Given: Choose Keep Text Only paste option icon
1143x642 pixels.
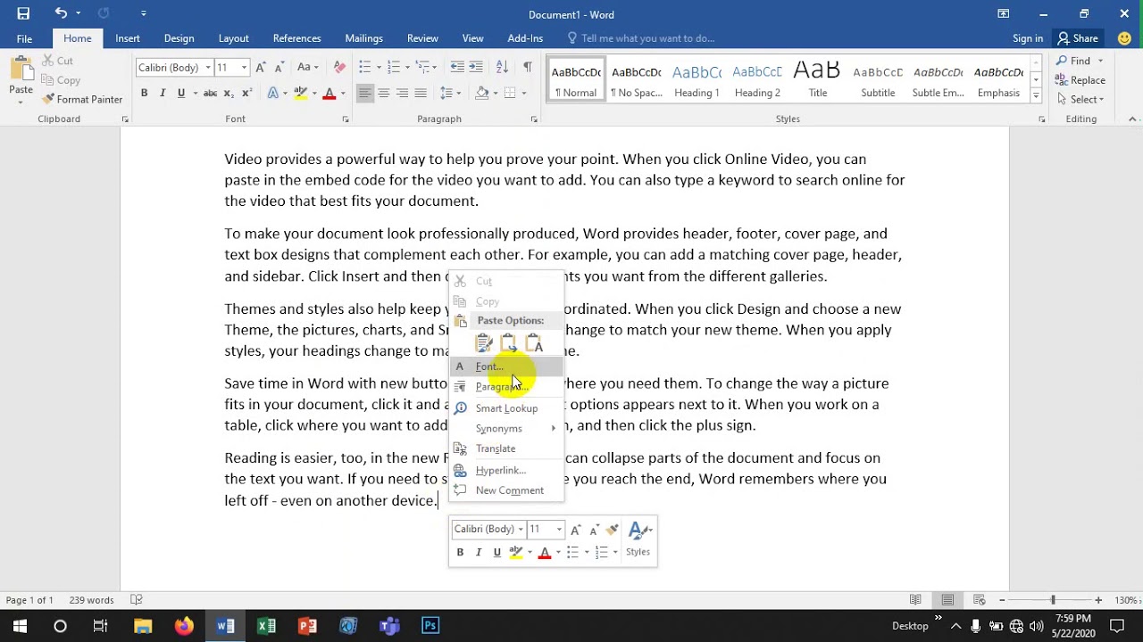Looking at the screenshot, I should point(534,343).
